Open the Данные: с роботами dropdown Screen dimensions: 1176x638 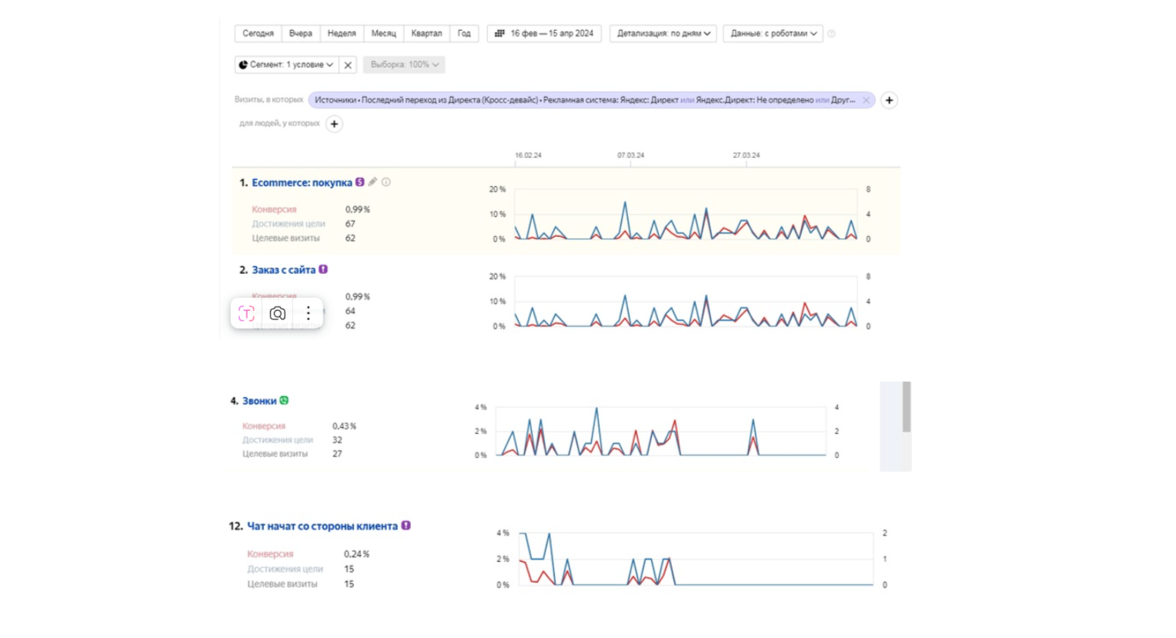pyautogui.click(x=773, y=34)
